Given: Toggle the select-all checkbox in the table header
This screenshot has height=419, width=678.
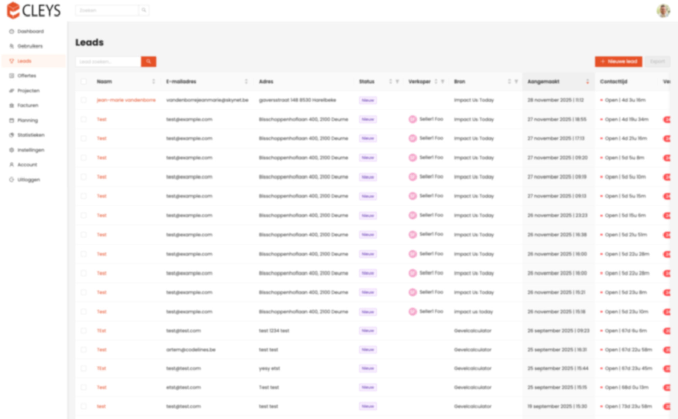Looking at the screenshot, I should pos(84,81).
